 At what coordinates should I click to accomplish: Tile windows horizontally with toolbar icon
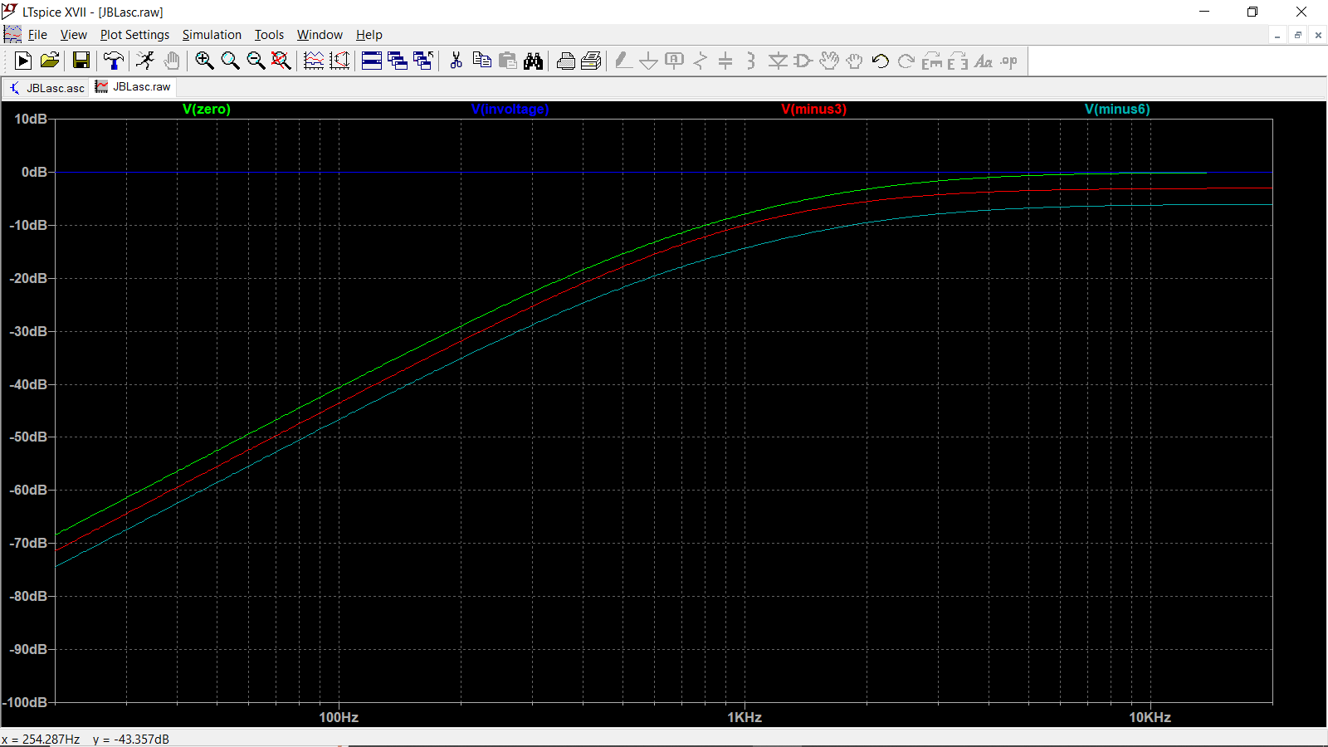[x=372, y=61]
